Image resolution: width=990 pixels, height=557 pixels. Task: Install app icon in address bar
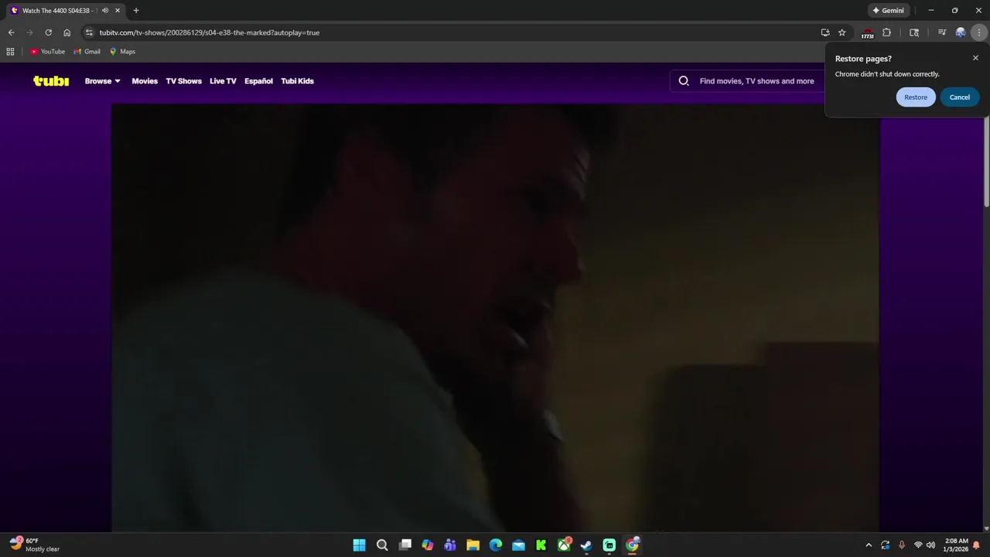(825, 32)
